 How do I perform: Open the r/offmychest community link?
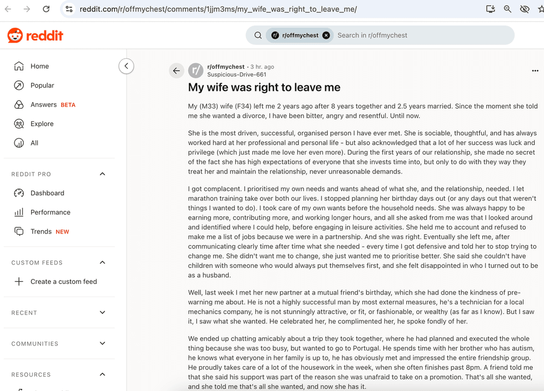(x=226, y=67)
